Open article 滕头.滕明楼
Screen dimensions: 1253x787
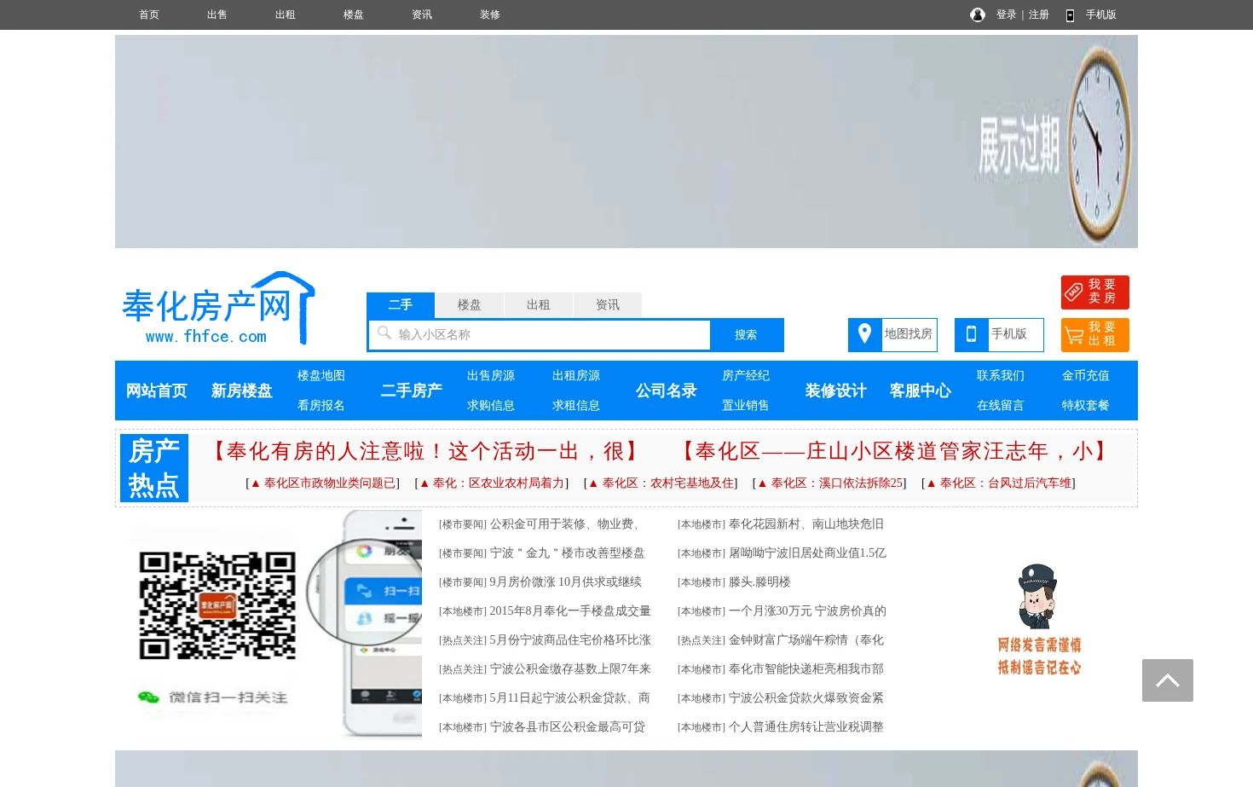pos(759,582)
